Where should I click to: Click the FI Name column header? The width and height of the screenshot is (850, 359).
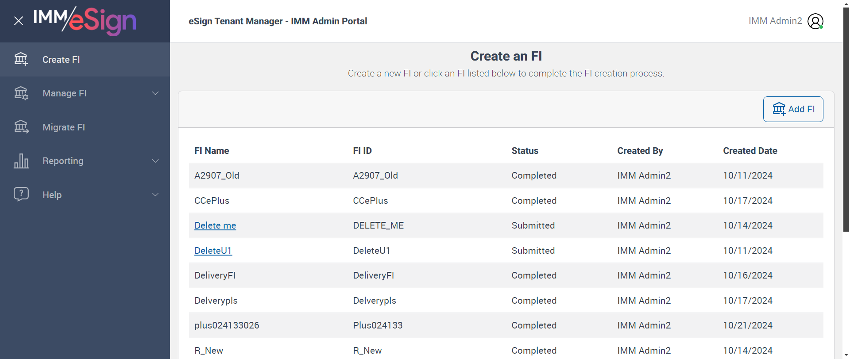(212, 151)
